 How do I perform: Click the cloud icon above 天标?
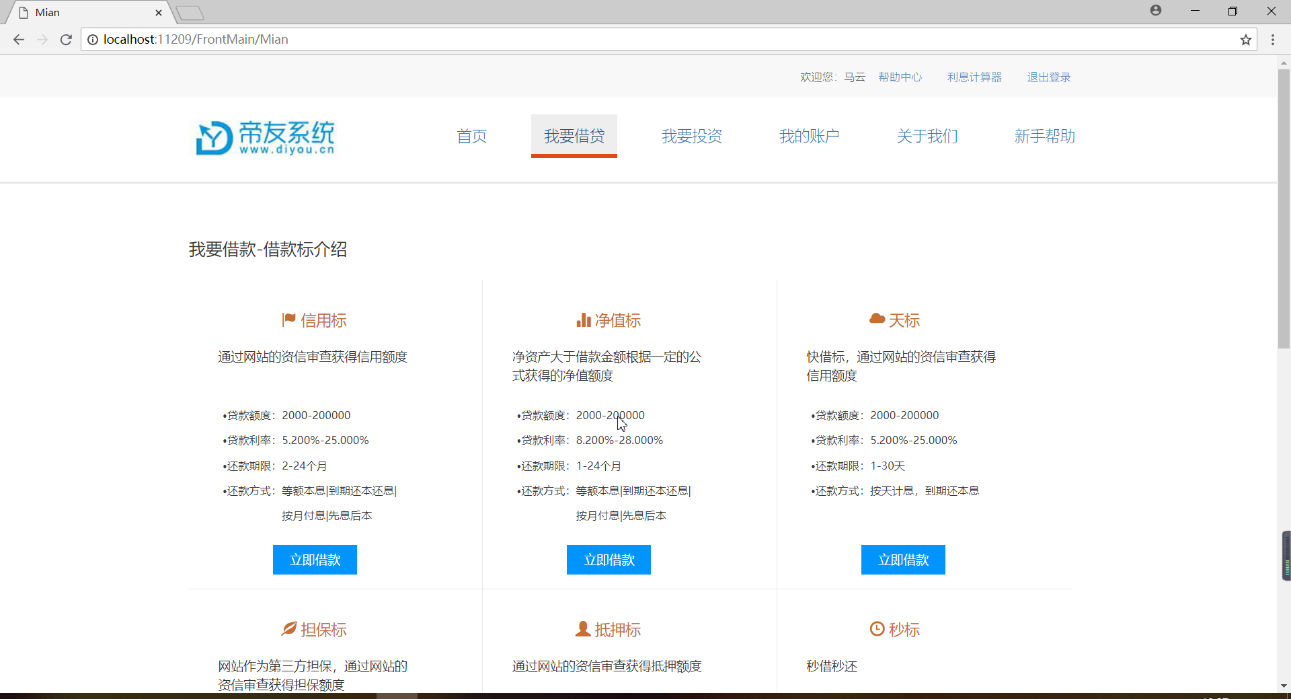(x=877, y=319)
